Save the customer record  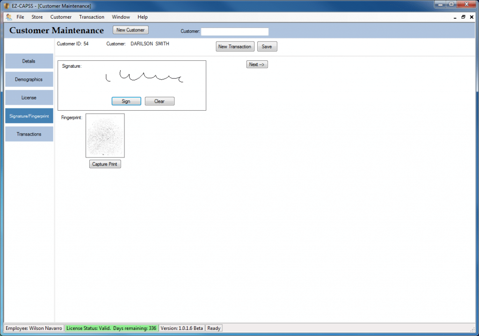click(x=267, y=47)
